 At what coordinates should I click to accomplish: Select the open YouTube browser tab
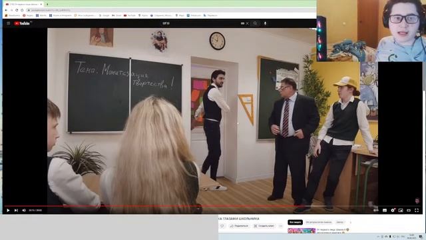[x=23, y=5]
